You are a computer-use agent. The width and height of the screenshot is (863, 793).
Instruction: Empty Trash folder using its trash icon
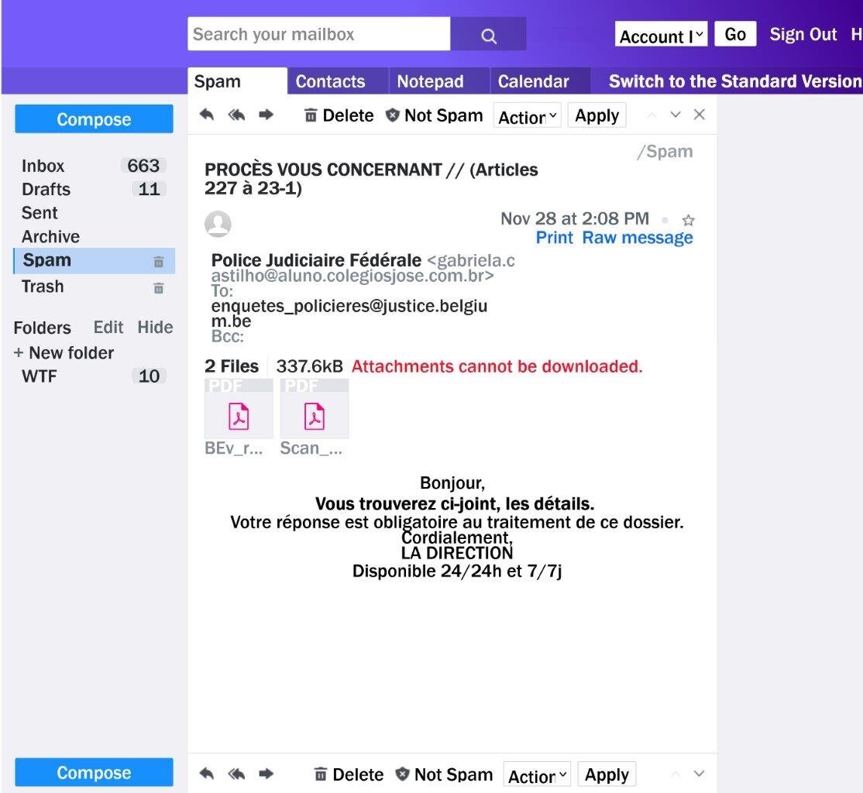coord(159,288)
